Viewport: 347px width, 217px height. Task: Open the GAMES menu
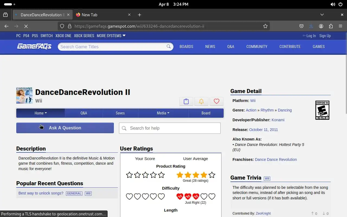(319, 46)
